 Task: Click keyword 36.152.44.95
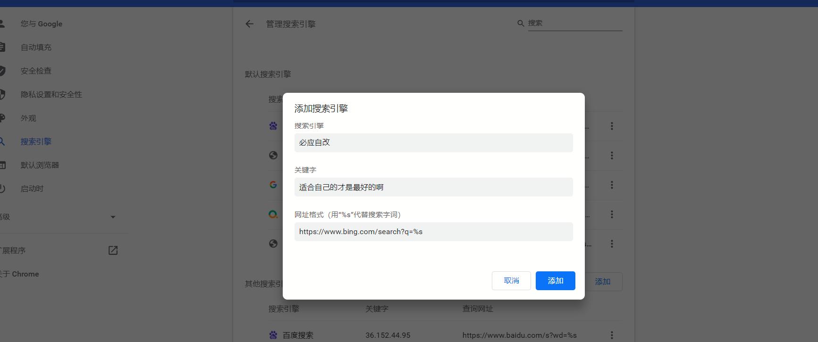click(x=388, y=335)
